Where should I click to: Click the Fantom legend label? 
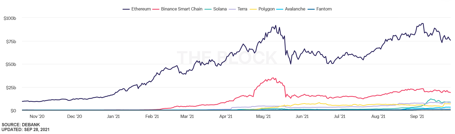(324, 9)
